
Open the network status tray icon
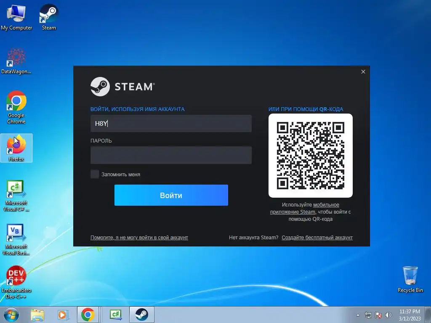(368, 315)
